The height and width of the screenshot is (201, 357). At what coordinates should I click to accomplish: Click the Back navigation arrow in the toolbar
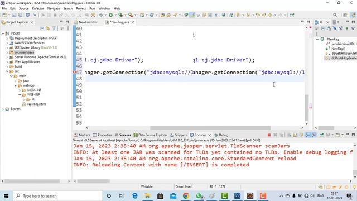tap(270, 15)
